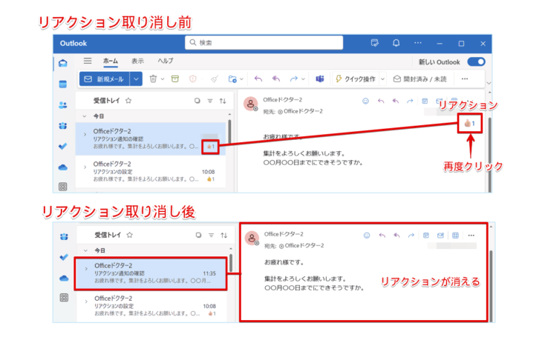Open the People contacts icon in sidebar
The width and height of the screenshot is (542, 360).
click(x=63, y=104)
